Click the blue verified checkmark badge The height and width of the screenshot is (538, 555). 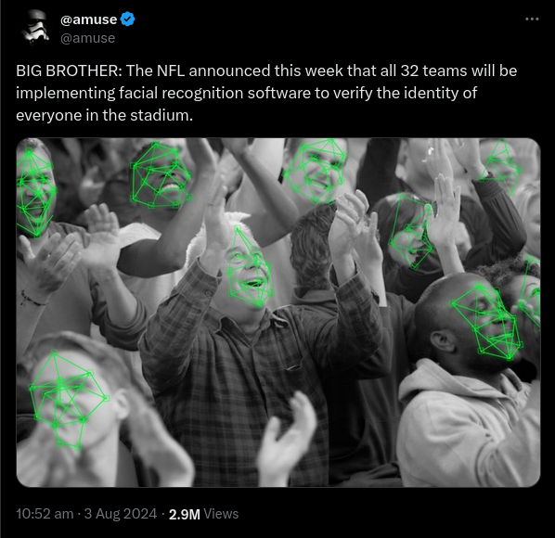point(128,19)
